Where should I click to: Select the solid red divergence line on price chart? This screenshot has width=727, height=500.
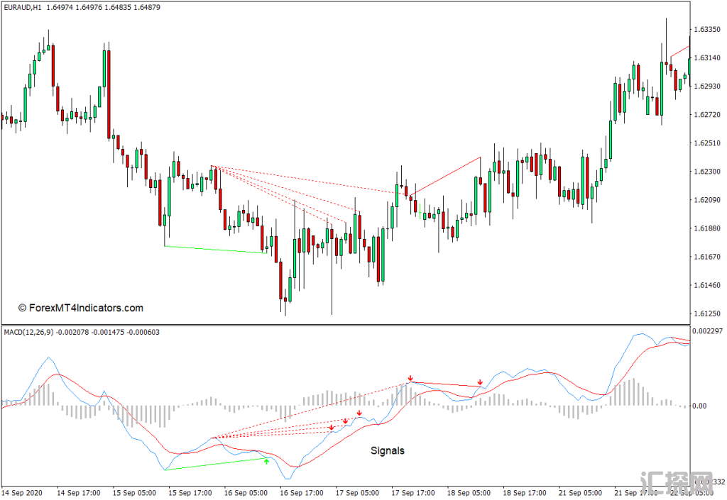coord(445,176)
